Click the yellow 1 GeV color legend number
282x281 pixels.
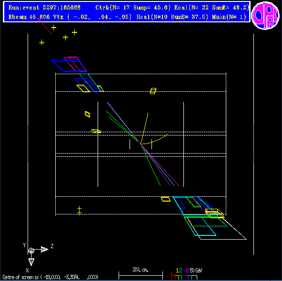point(177,271)
